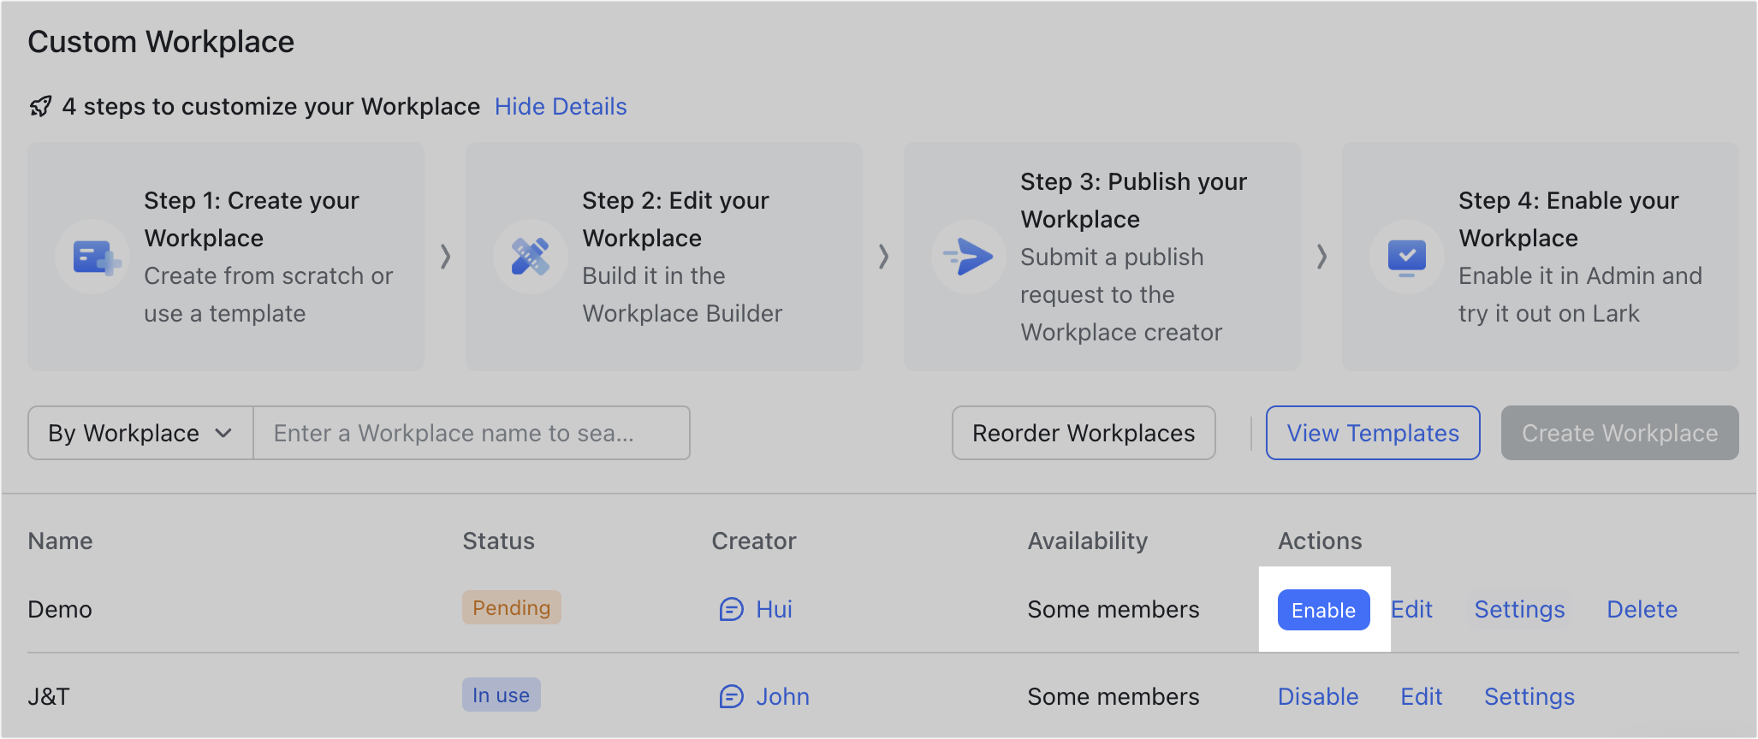Open the By Workplace filter dropdown
Screen dimensions: 1758x739
click(x=140, y=433)
